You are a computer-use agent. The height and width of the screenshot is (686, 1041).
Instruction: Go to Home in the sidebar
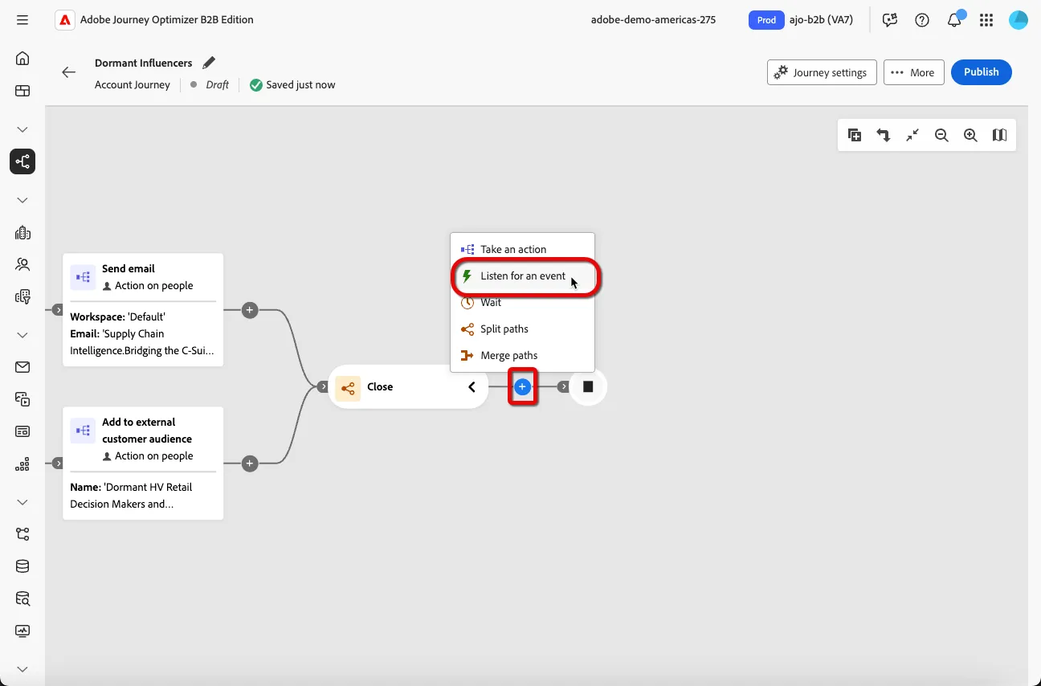pos(22,58)
